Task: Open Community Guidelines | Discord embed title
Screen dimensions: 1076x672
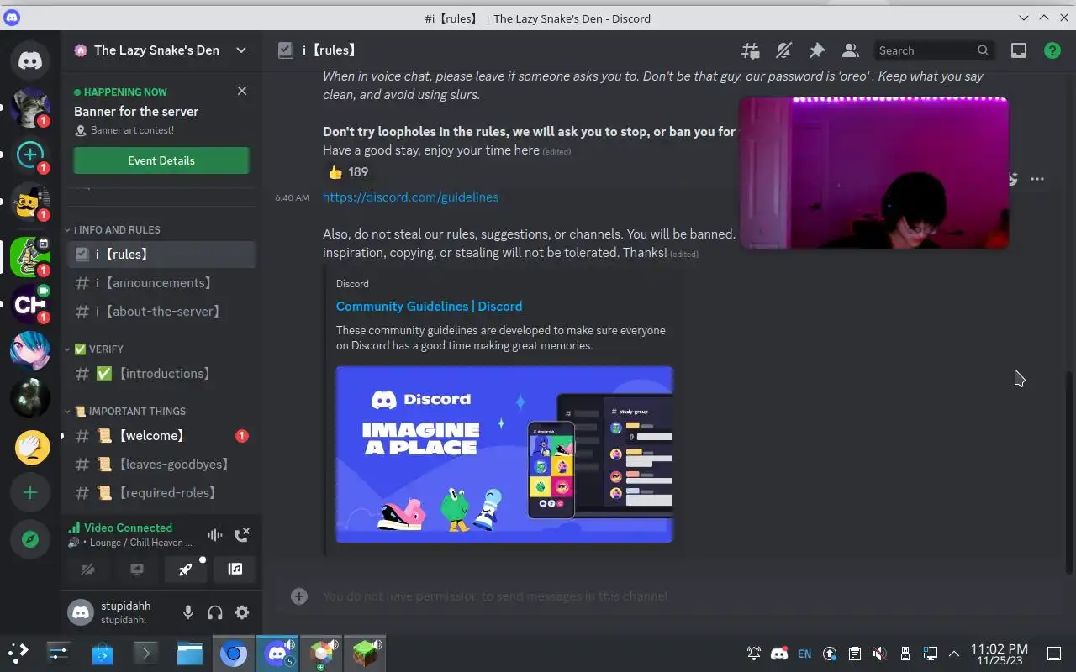Action: 429,307
